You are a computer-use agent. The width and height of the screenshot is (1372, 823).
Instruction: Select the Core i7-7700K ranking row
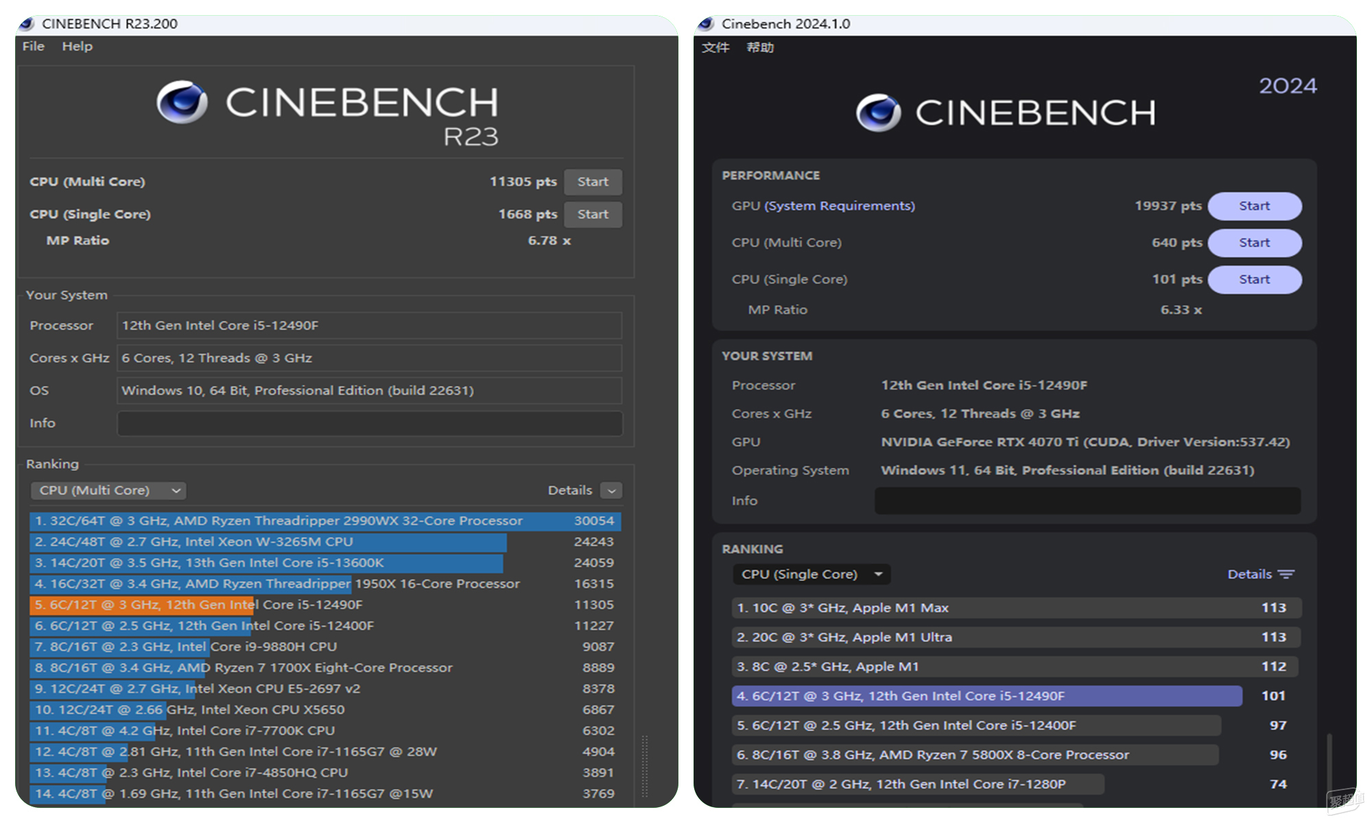point(325,730)
